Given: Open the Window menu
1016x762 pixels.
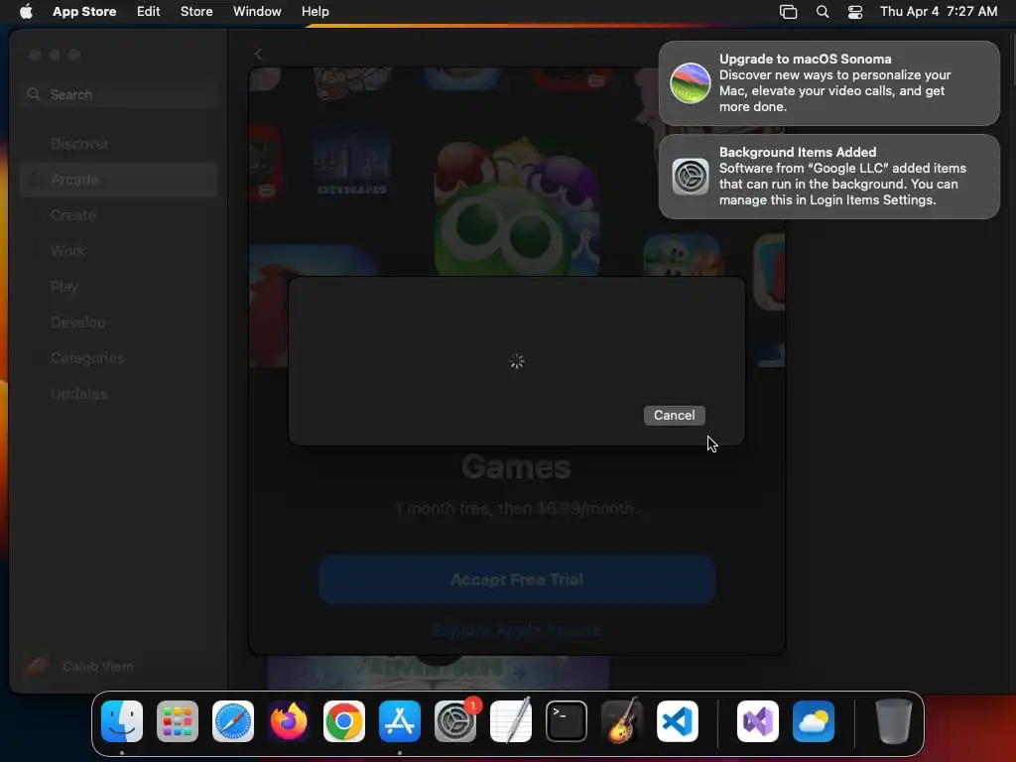Looking at the screenshot, I should click(x=257, y=12).
